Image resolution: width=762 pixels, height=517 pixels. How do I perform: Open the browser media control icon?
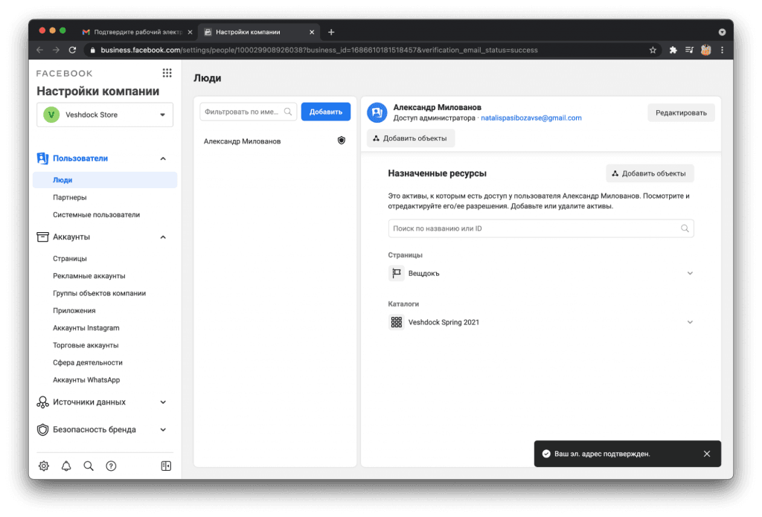tap(689, 50)
